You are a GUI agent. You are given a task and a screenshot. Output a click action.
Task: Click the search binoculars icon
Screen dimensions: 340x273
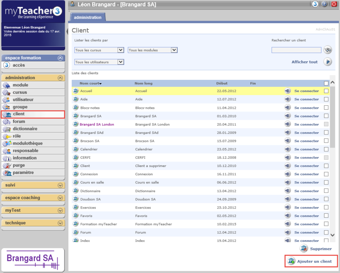coord(328,50)
